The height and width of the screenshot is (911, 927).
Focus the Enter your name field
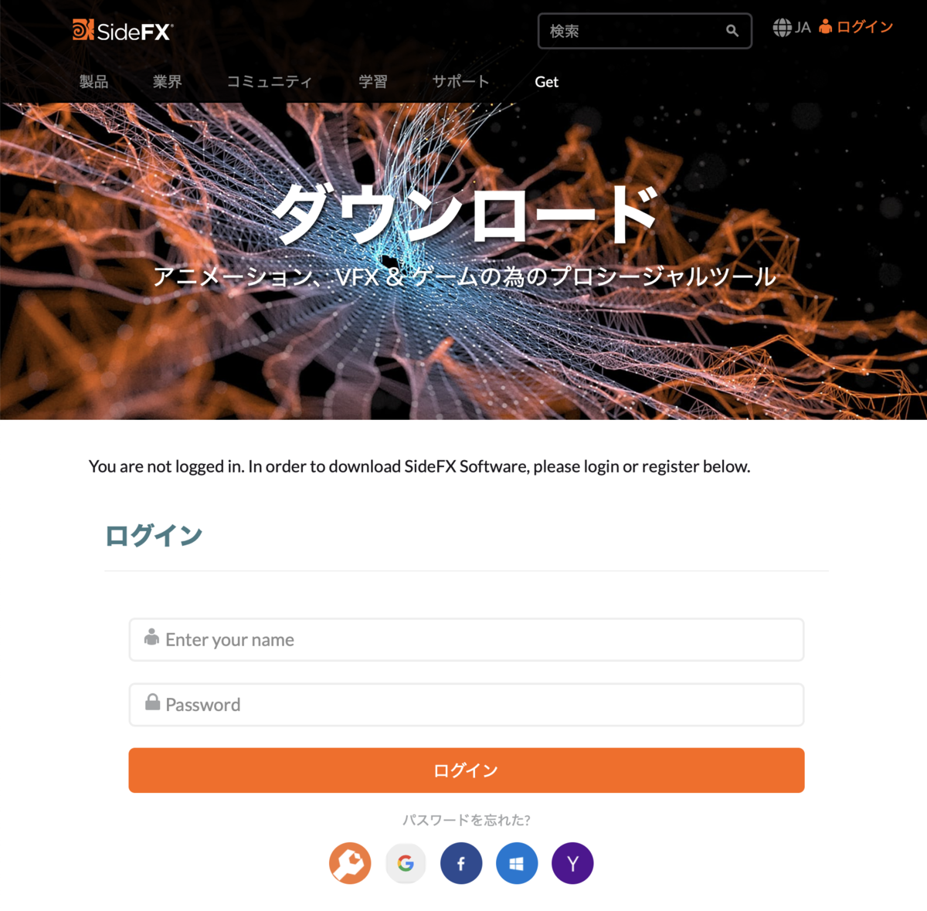(467, 640)
